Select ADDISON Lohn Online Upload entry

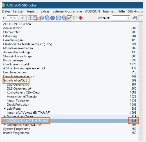point(27,121)
